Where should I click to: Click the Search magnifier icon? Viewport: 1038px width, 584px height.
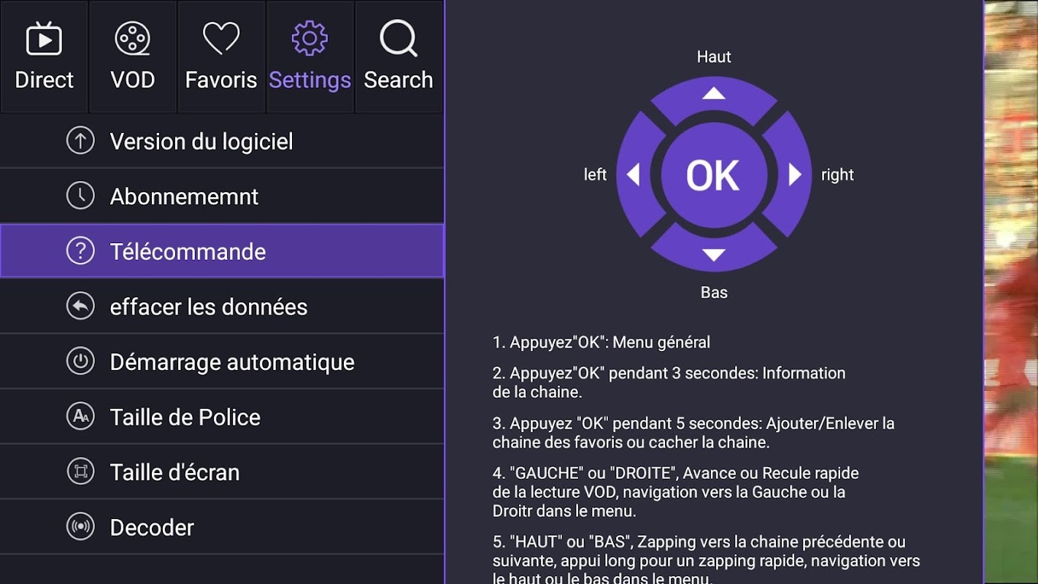pyautogui.click(x=398, y=38)
